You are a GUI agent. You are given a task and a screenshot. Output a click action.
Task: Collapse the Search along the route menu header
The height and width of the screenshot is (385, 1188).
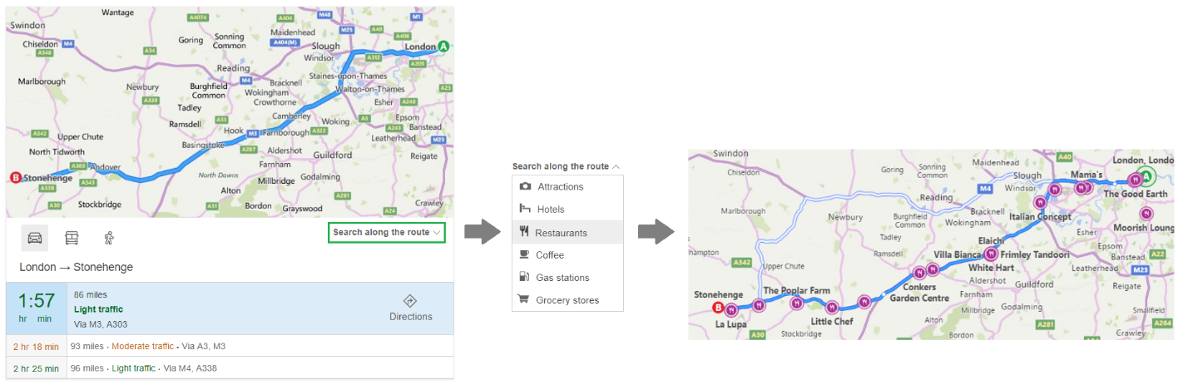566,166
